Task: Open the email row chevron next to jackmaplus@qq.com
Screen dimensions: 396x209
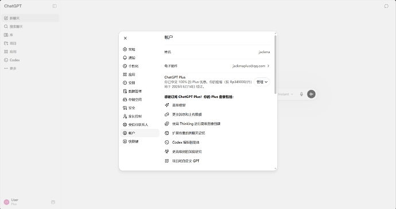Action: [268, 66]
